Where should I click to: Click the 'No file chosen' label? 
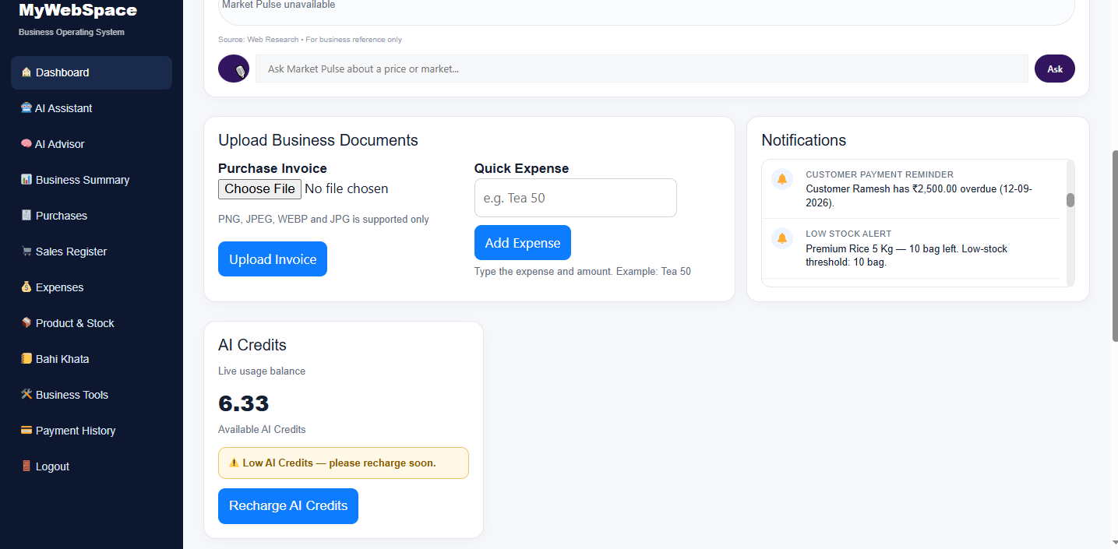coord(347,188)
